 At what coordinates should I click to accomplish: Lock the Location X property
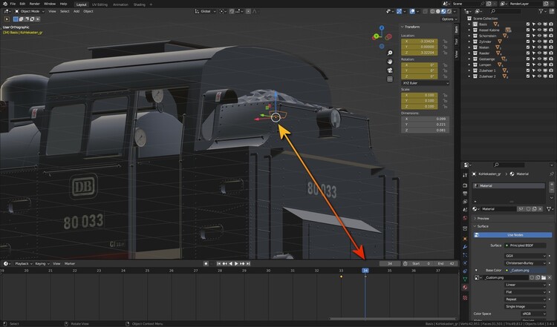coord(445,42)
